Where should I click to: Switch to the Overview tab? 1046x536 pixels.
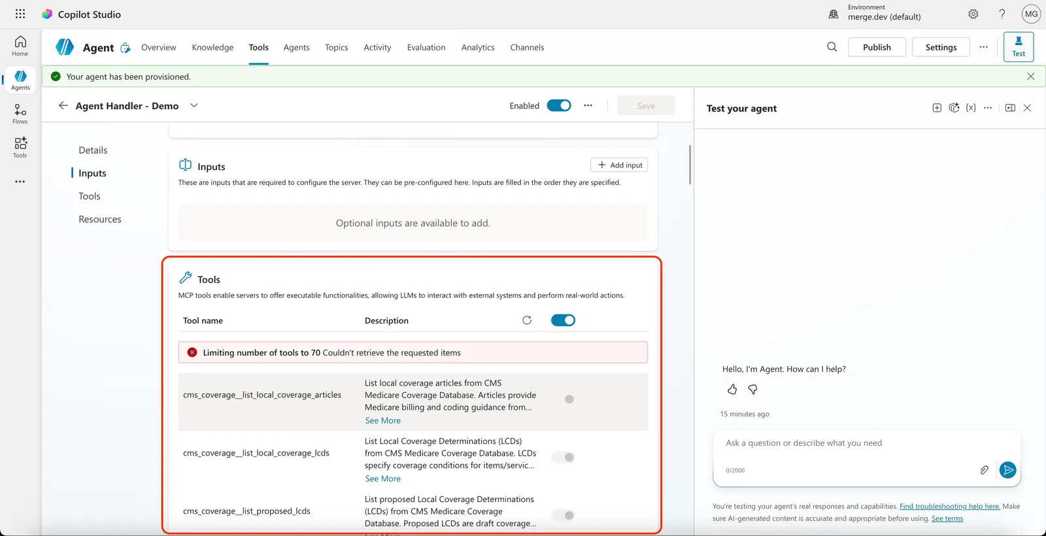click(x=159, y=47)
